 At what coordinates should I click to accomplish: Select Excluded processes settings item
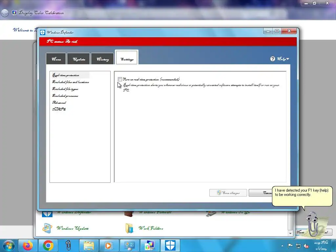[x=65, y=96]
